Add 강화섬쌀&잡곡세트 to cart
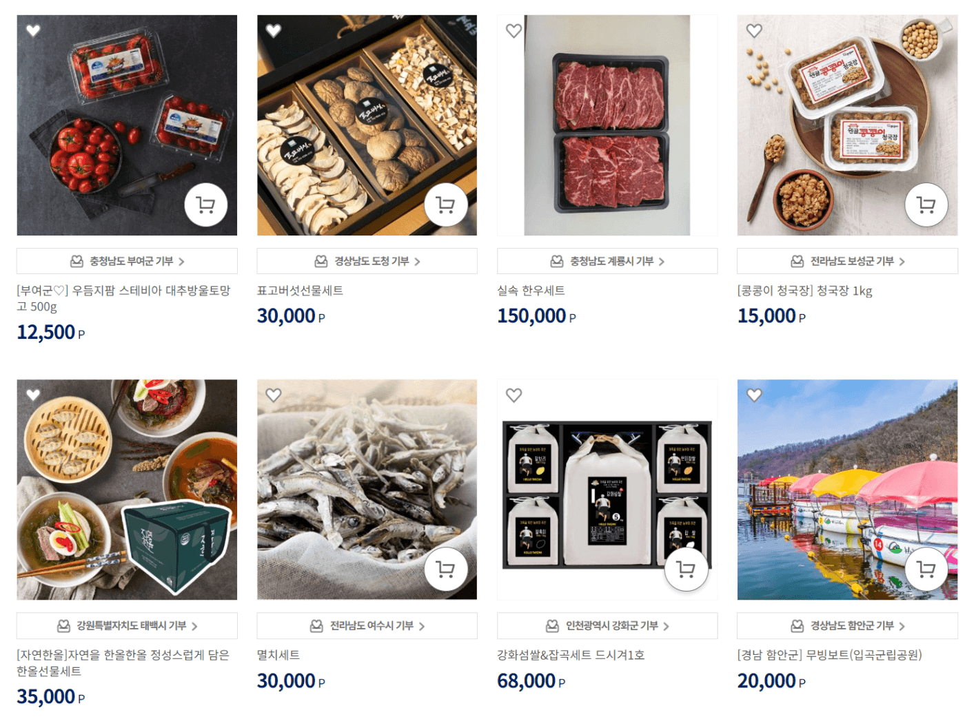The image size is (976, 721). click(686, 569)
